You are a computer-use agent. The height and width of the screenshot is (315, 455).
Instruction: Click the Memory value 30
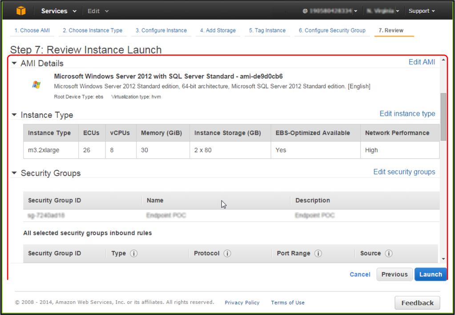[x=144, y=150]
